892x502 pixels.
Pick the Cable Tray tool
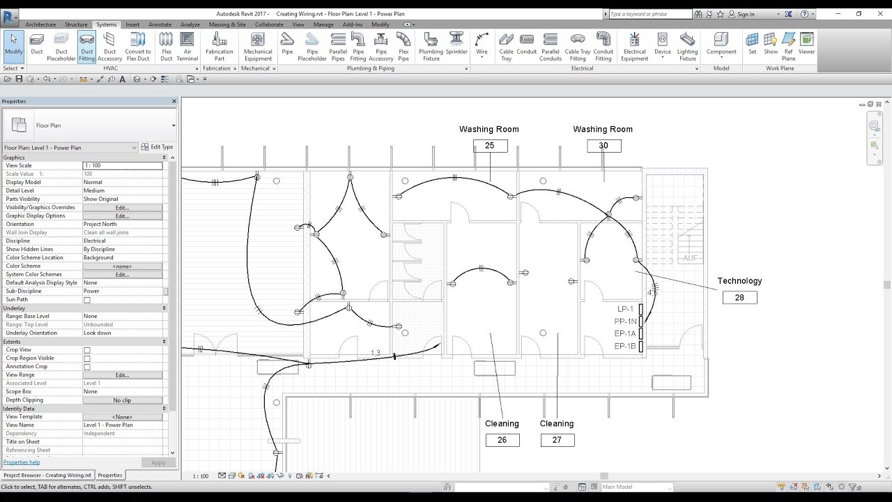pos(506,45)
